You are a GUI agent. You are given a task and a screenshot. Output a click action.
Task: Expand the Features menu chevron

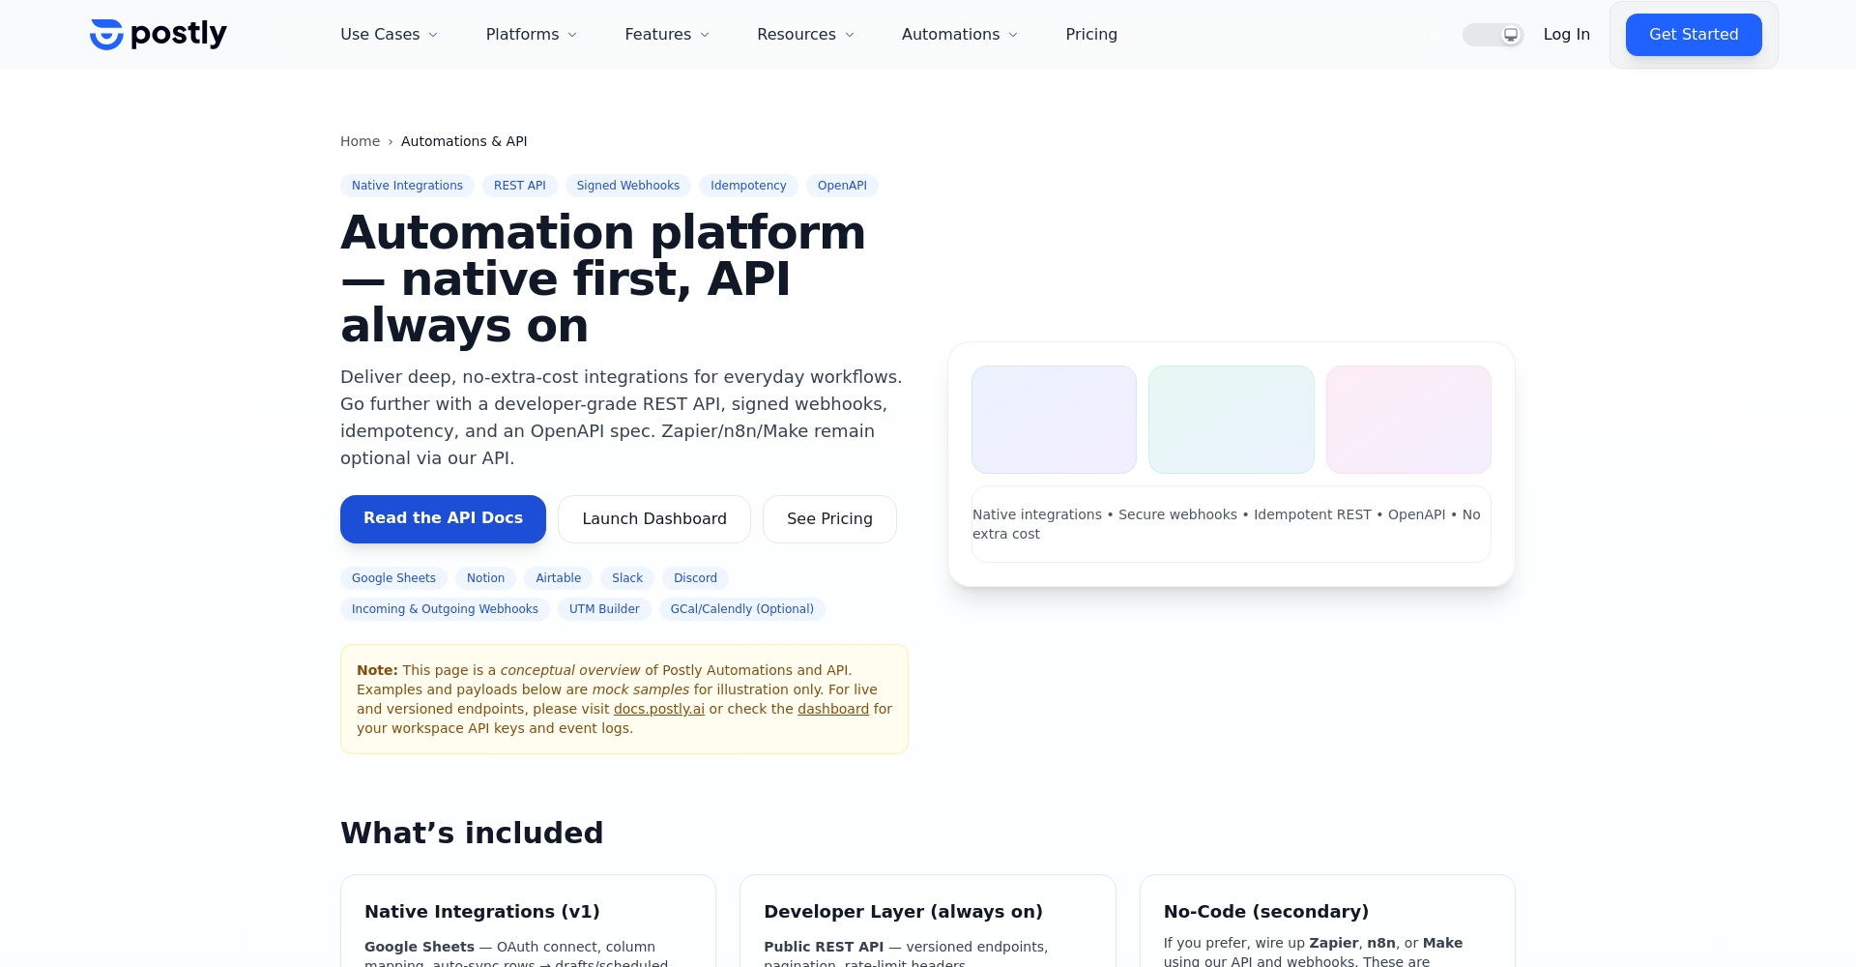click(705, 35)
